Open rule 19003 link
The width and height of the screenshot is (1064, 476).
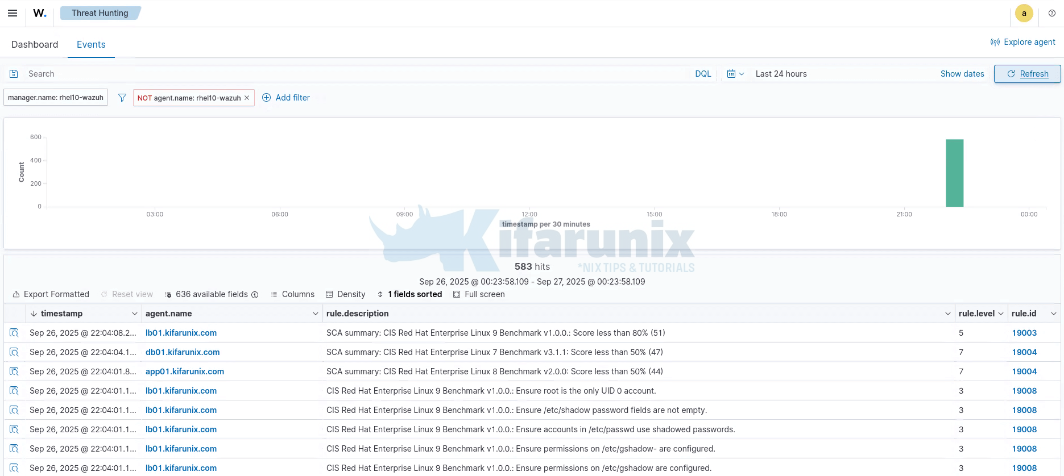[1024, 333]
